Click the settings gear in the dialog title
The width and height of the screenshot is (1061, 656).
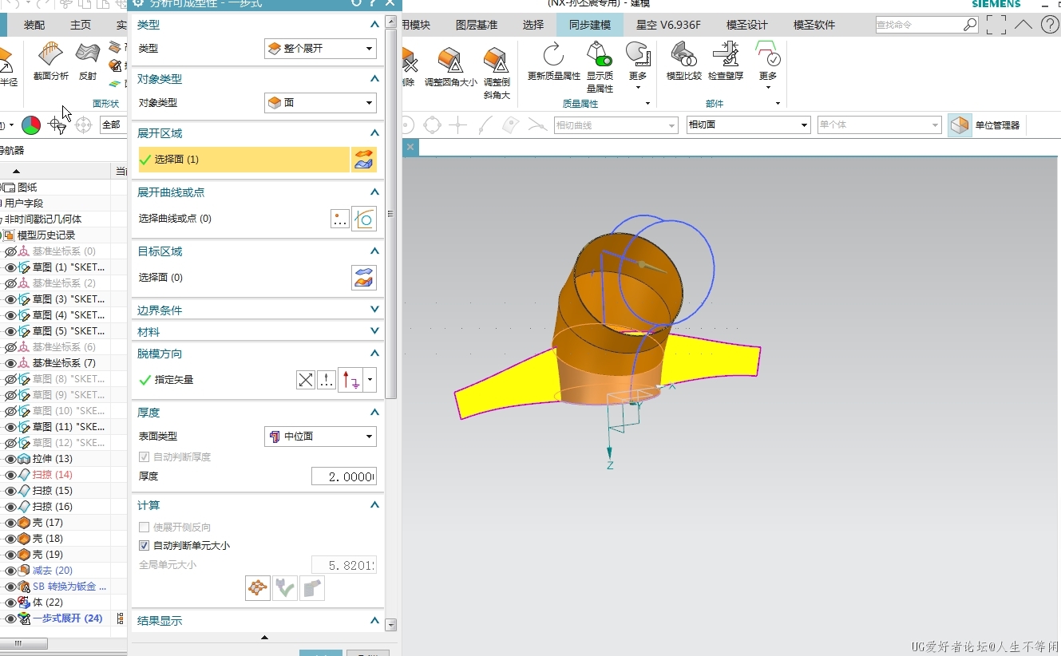[138, 3]
